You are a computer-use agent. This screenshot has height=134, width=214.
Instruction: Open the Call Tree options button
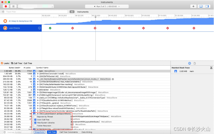(x=52, y=132)
